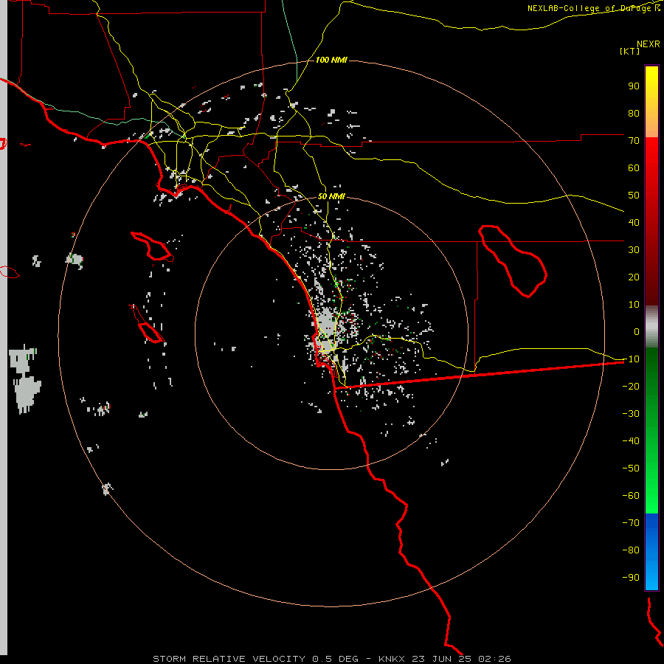
Task: Click the 02:26 timestamp in caption
Action: [494, 659]
